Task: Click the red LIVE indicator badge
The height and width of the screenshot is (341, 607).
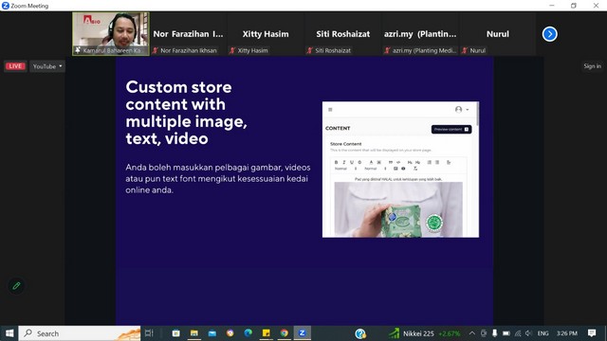Action: point(15,66)
